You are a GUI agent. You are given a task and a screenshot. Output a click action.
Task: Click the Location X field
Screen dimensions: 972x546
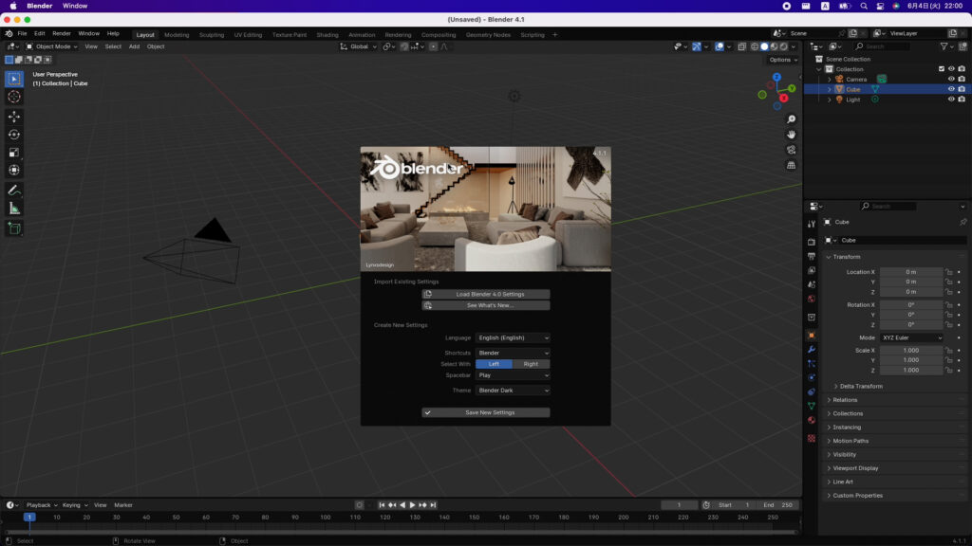click(x=910, y=272)
